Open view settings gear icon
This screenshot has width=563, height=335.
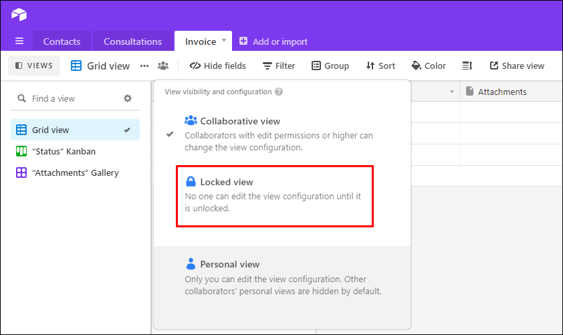click(x=128, y=98)
